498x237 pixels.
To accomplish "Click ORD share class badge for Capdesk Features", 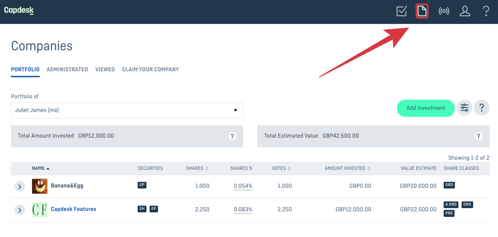I will point(467,205).
